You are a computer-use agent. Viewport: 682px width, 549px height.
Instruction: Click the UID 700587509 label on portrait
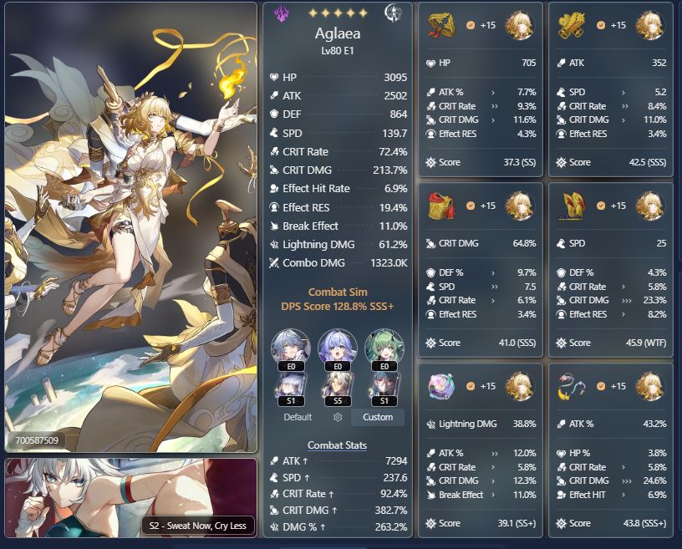pyautogui.click(x=37, y=440)
